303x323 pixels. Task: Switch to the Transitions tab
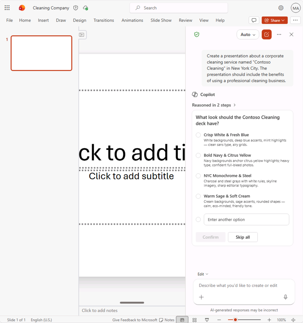pos(104,20)
